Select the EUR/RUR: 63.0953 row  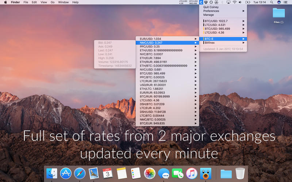(167, 93)
